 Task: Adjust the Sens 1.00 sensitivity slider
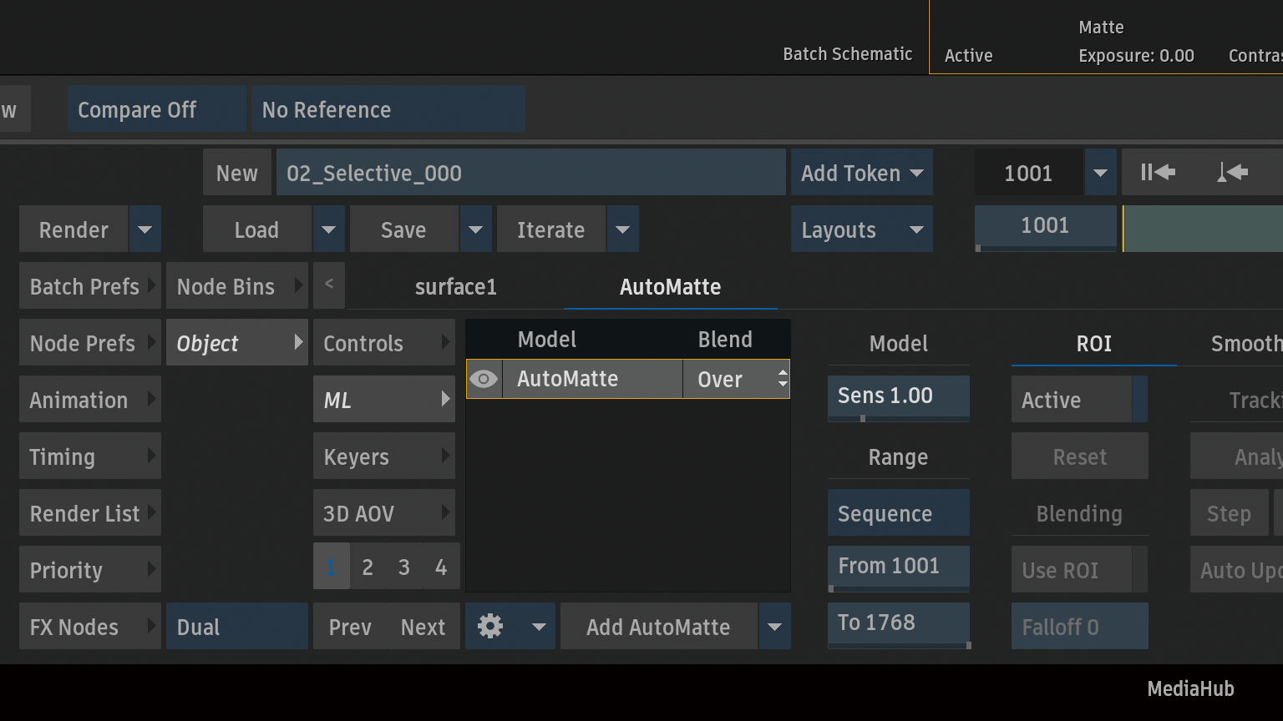pyautogui.click(x=898, y=396)
